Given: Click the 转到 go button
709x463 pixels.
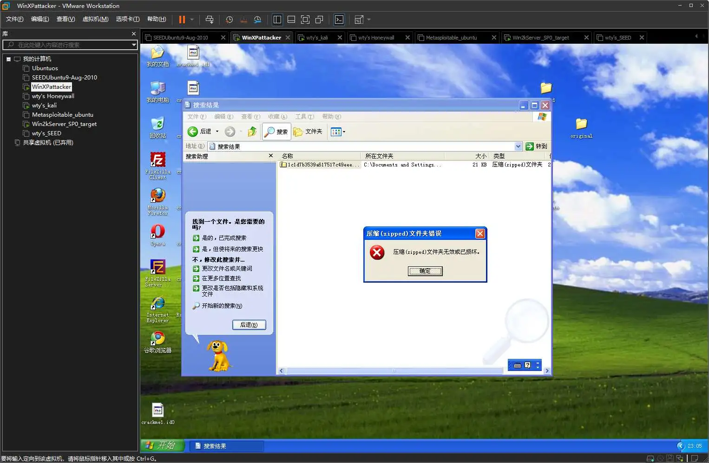Looking at the screenshot, I should (537, 146).
